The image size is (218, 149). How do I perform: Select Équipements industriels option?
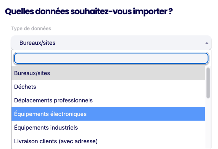108,128
